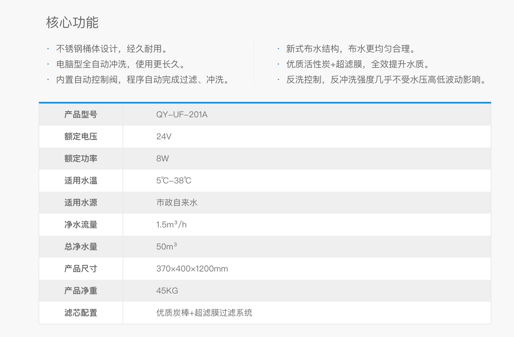Click the 适用水源 row label

point(81,203)
